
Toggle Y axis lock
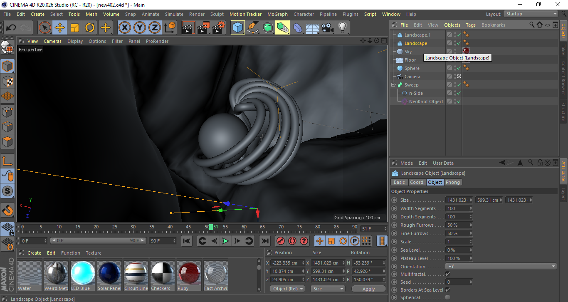click(140, 28)
